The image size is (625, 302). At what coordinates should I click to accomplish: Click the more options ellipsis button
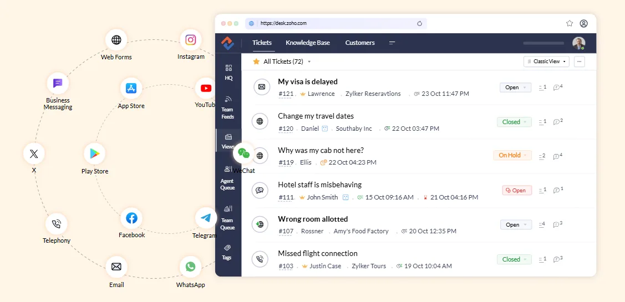pos(580,62)
